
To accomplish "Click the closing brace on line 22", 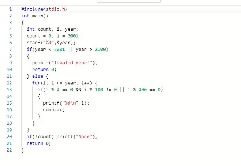I will pos(23,150).
